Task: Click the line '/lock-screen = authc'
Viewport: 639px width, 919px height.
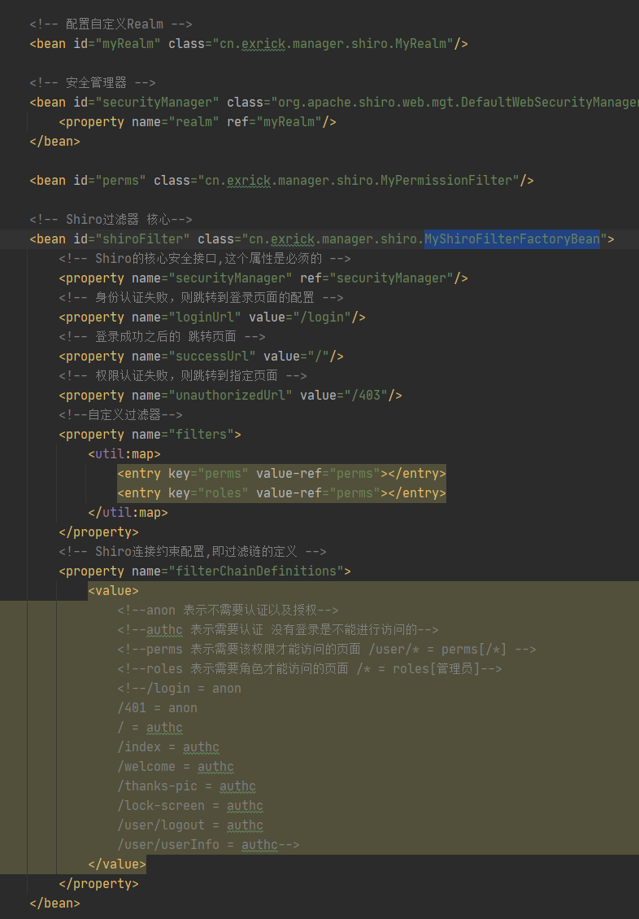Action: click(x=190, y=805)
